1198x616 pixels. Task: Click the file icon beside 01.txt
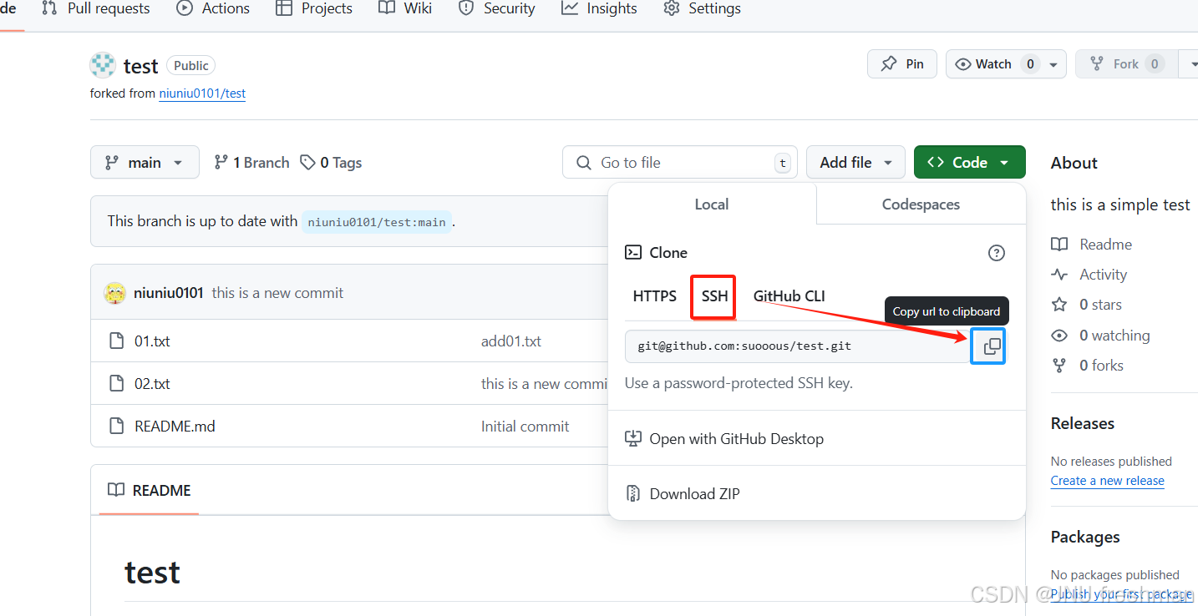118,341
